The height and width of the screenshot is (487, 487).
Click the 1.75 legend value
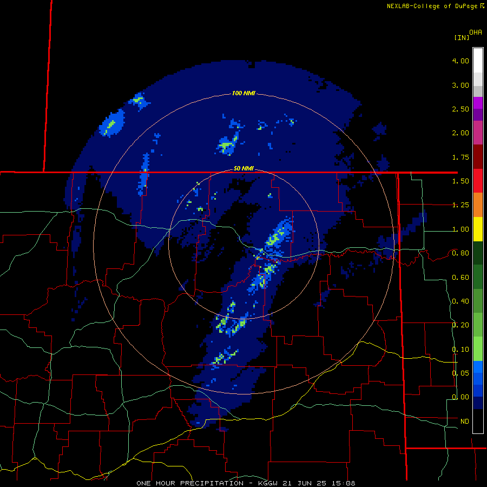click(x=460, y=157)
